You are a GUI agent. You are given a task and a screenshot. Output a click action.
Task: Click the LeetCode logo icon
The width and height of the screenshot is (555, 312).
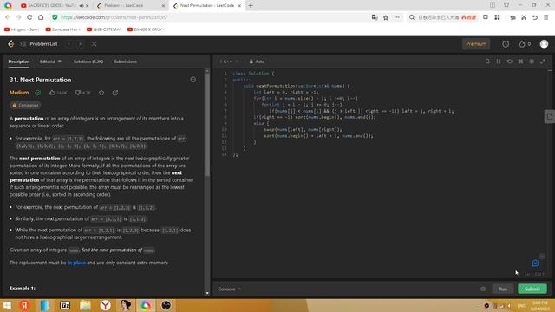[x=11, y=44]
